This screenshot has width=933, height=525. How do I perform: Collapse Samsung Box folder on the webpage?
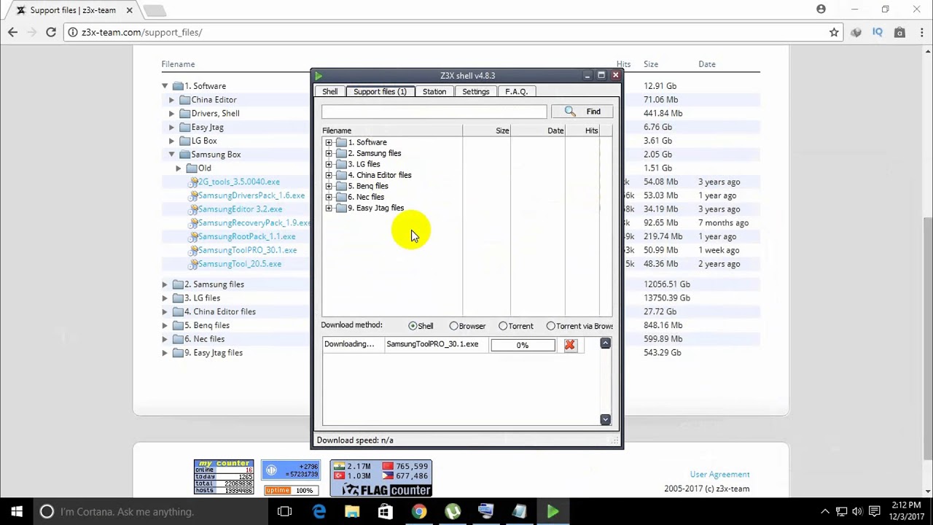(x=171, y=155)
